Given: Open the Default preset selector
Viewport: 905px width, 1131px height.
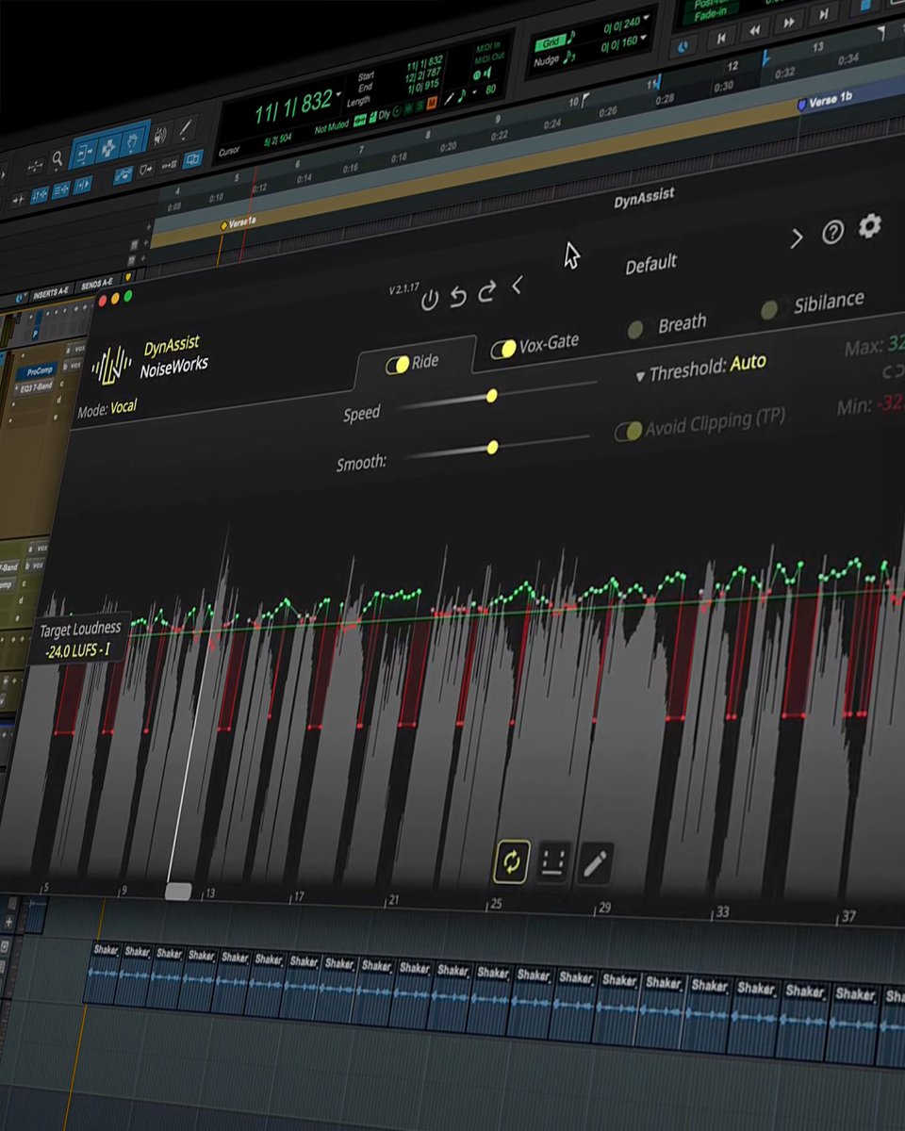Looking at the screenshot, I should [651, 264].
